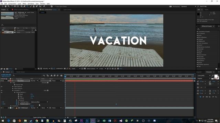
Task: Select the Rectangle shape tool
Action: coord(21,6)
